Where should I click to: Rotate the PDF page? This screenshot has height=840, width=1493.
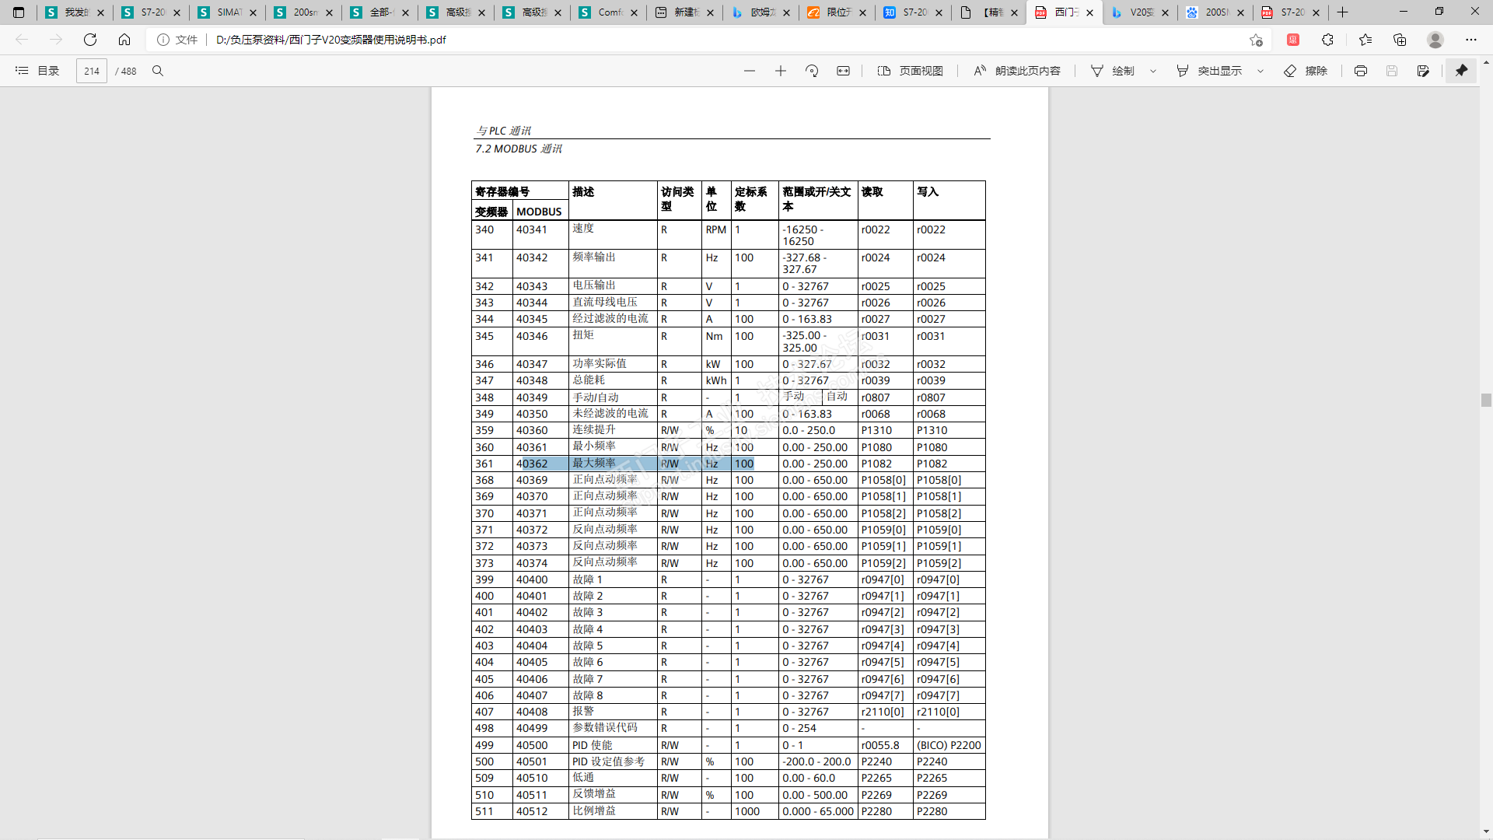point(812,71)
